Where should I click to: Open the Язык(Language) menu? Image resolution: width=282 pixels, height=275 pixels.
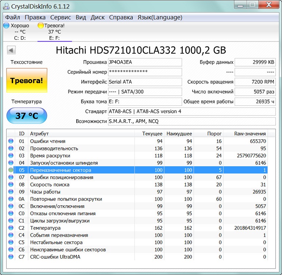click(x=160, y=18)
